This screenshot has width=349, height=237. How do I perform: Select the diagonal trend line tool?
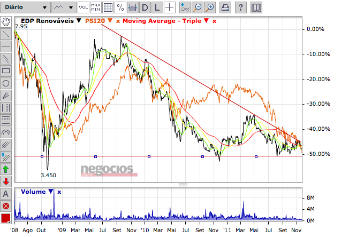6,34
